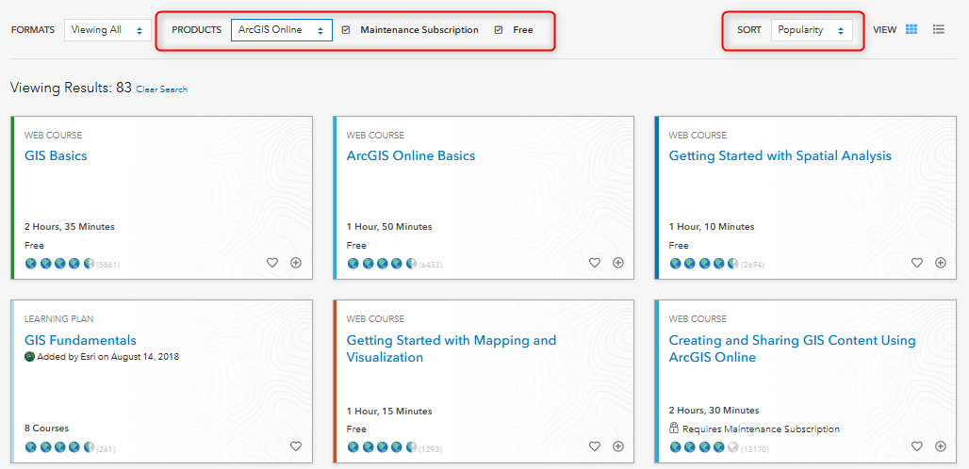969x469 pixels.
Task: Toggle the Free checkbox
Action: (x=499, y=29)
